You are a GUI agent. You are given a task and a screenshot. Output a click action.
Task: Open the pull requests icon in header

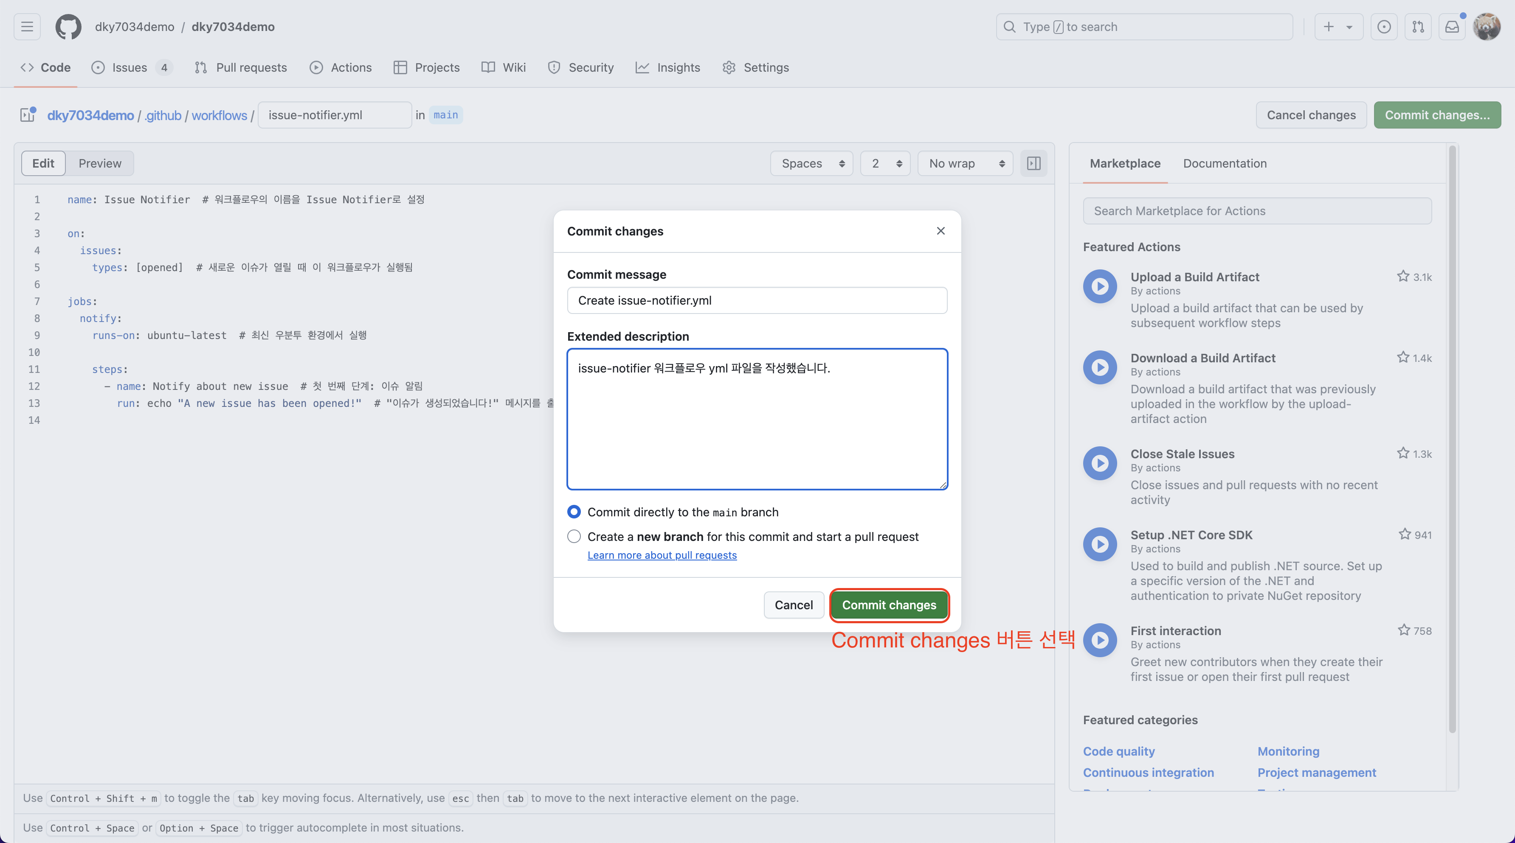coord(1418,27)
